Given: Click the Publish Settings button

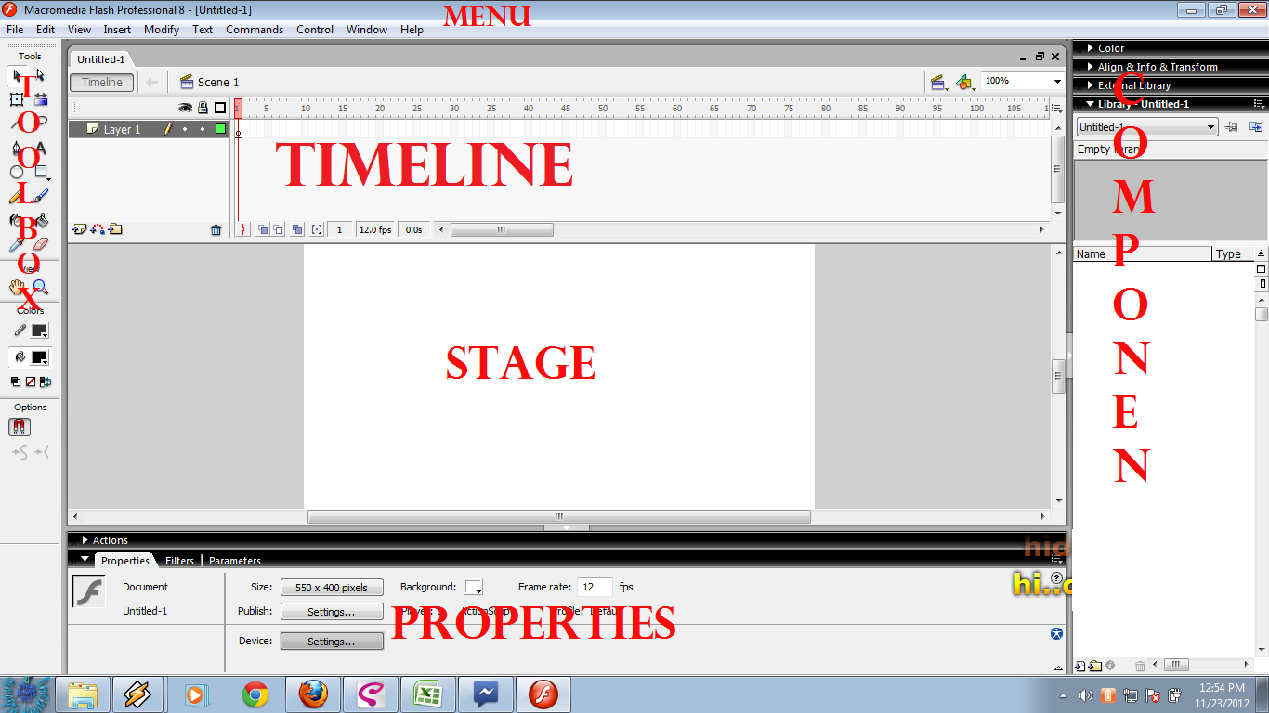Looking at the screenshot, I should pyautogui.click(x=332, y=611).
